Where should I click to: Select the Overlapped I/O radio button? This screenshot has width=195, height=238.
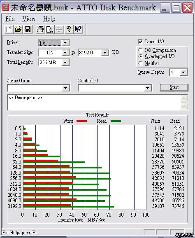pyautogui.click(x=141, y=56)
